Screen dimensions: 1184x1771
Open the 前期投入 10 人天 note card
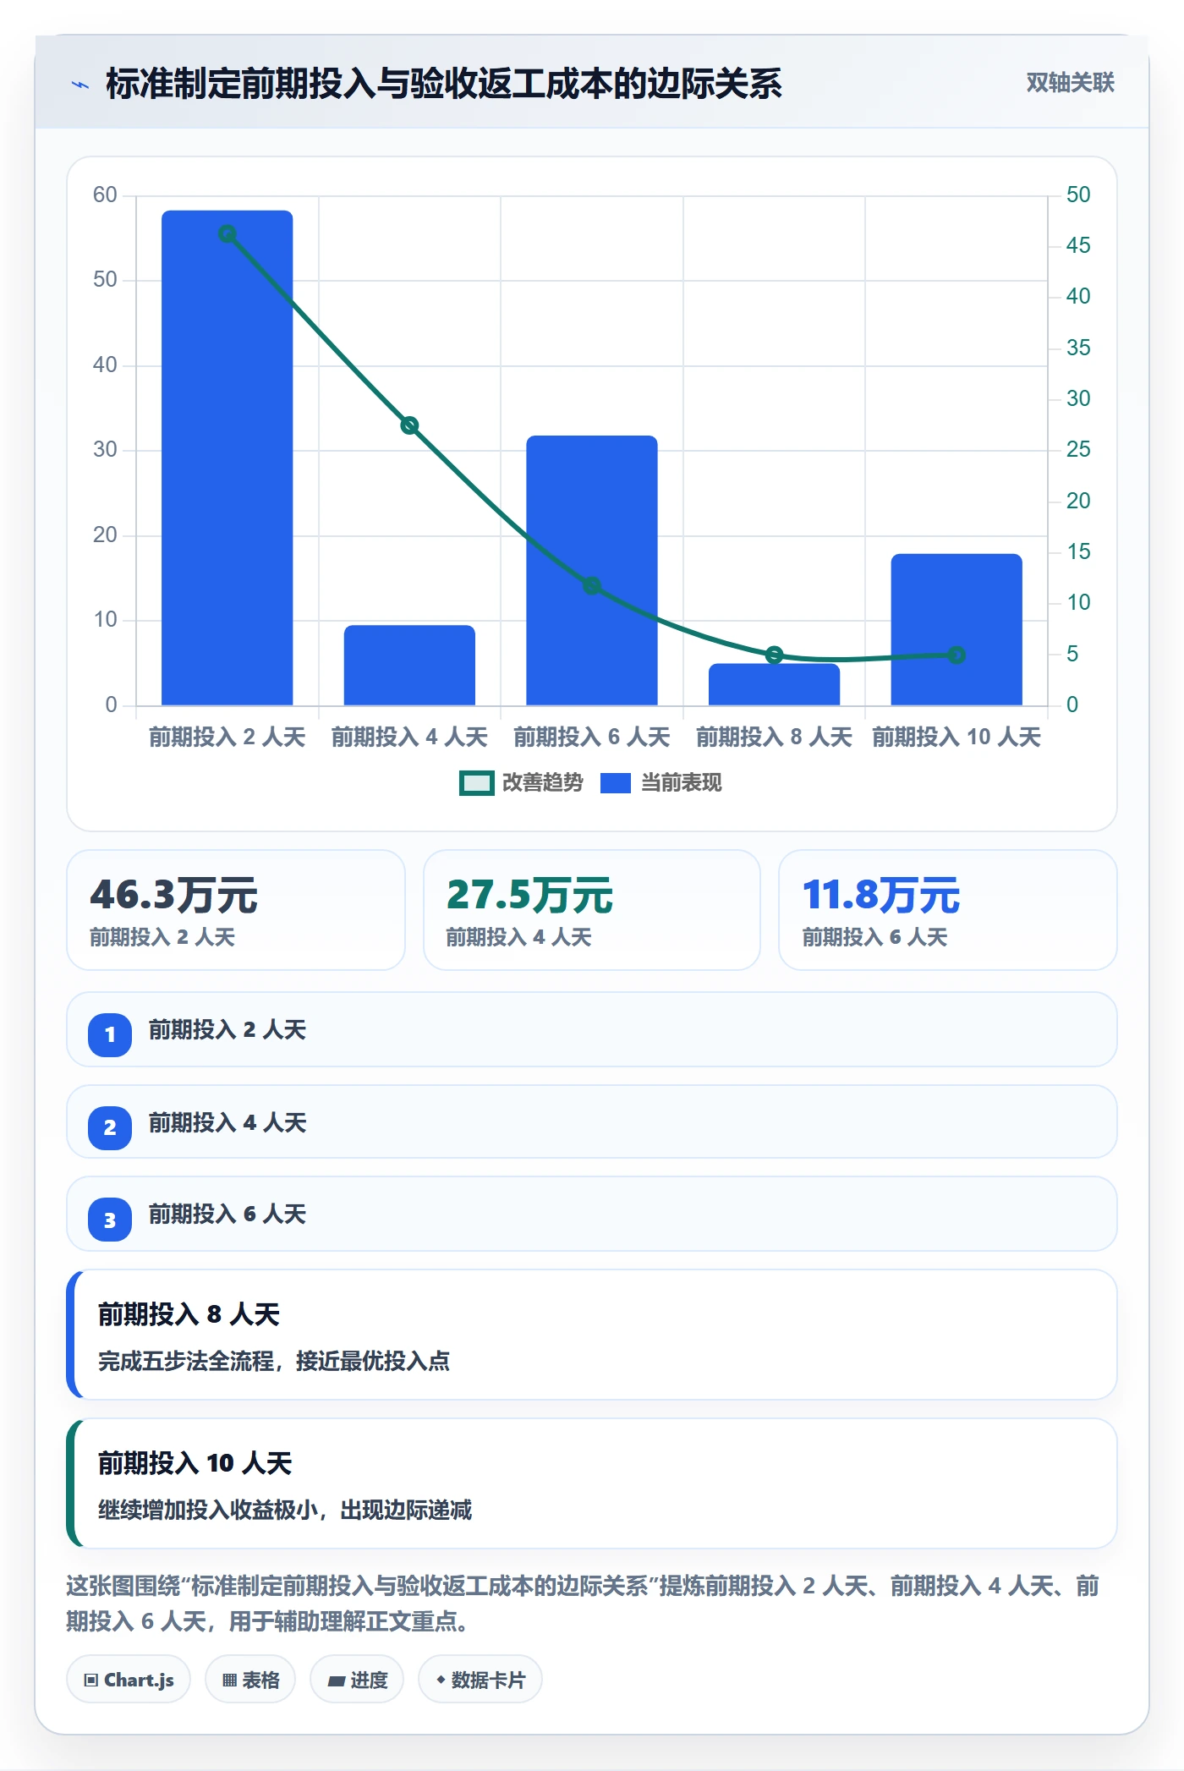[592, 1483]
